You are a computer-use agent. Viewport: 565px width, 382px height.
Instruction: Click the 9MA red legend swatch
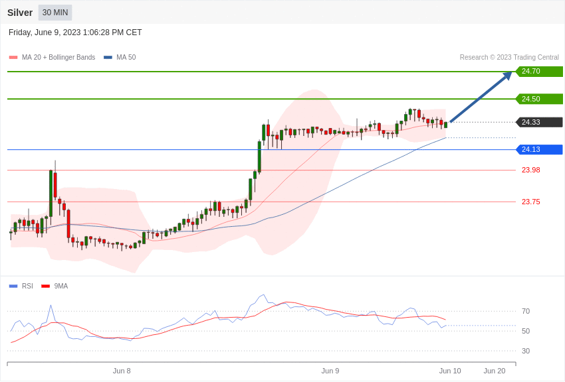46,286
